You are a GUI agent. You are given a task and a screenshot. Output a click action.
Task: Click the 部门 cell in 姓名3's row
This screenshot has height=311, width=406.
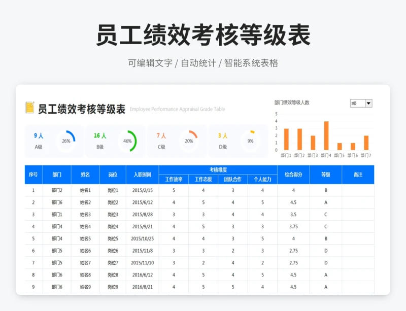tap(57, 215)
